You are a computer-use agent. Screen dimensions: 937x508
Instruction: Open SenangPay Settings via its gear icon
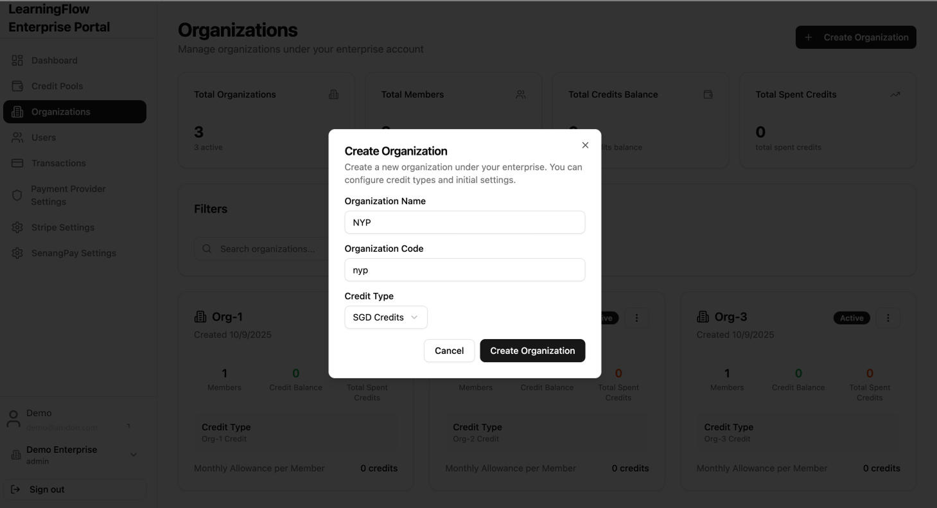[x=17, y=252]
